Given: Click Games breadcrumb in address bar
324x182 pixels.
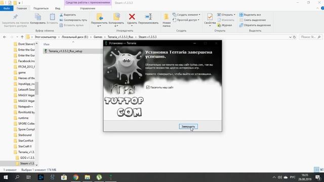Looking at the screenshot, I should tap(98, 37).
